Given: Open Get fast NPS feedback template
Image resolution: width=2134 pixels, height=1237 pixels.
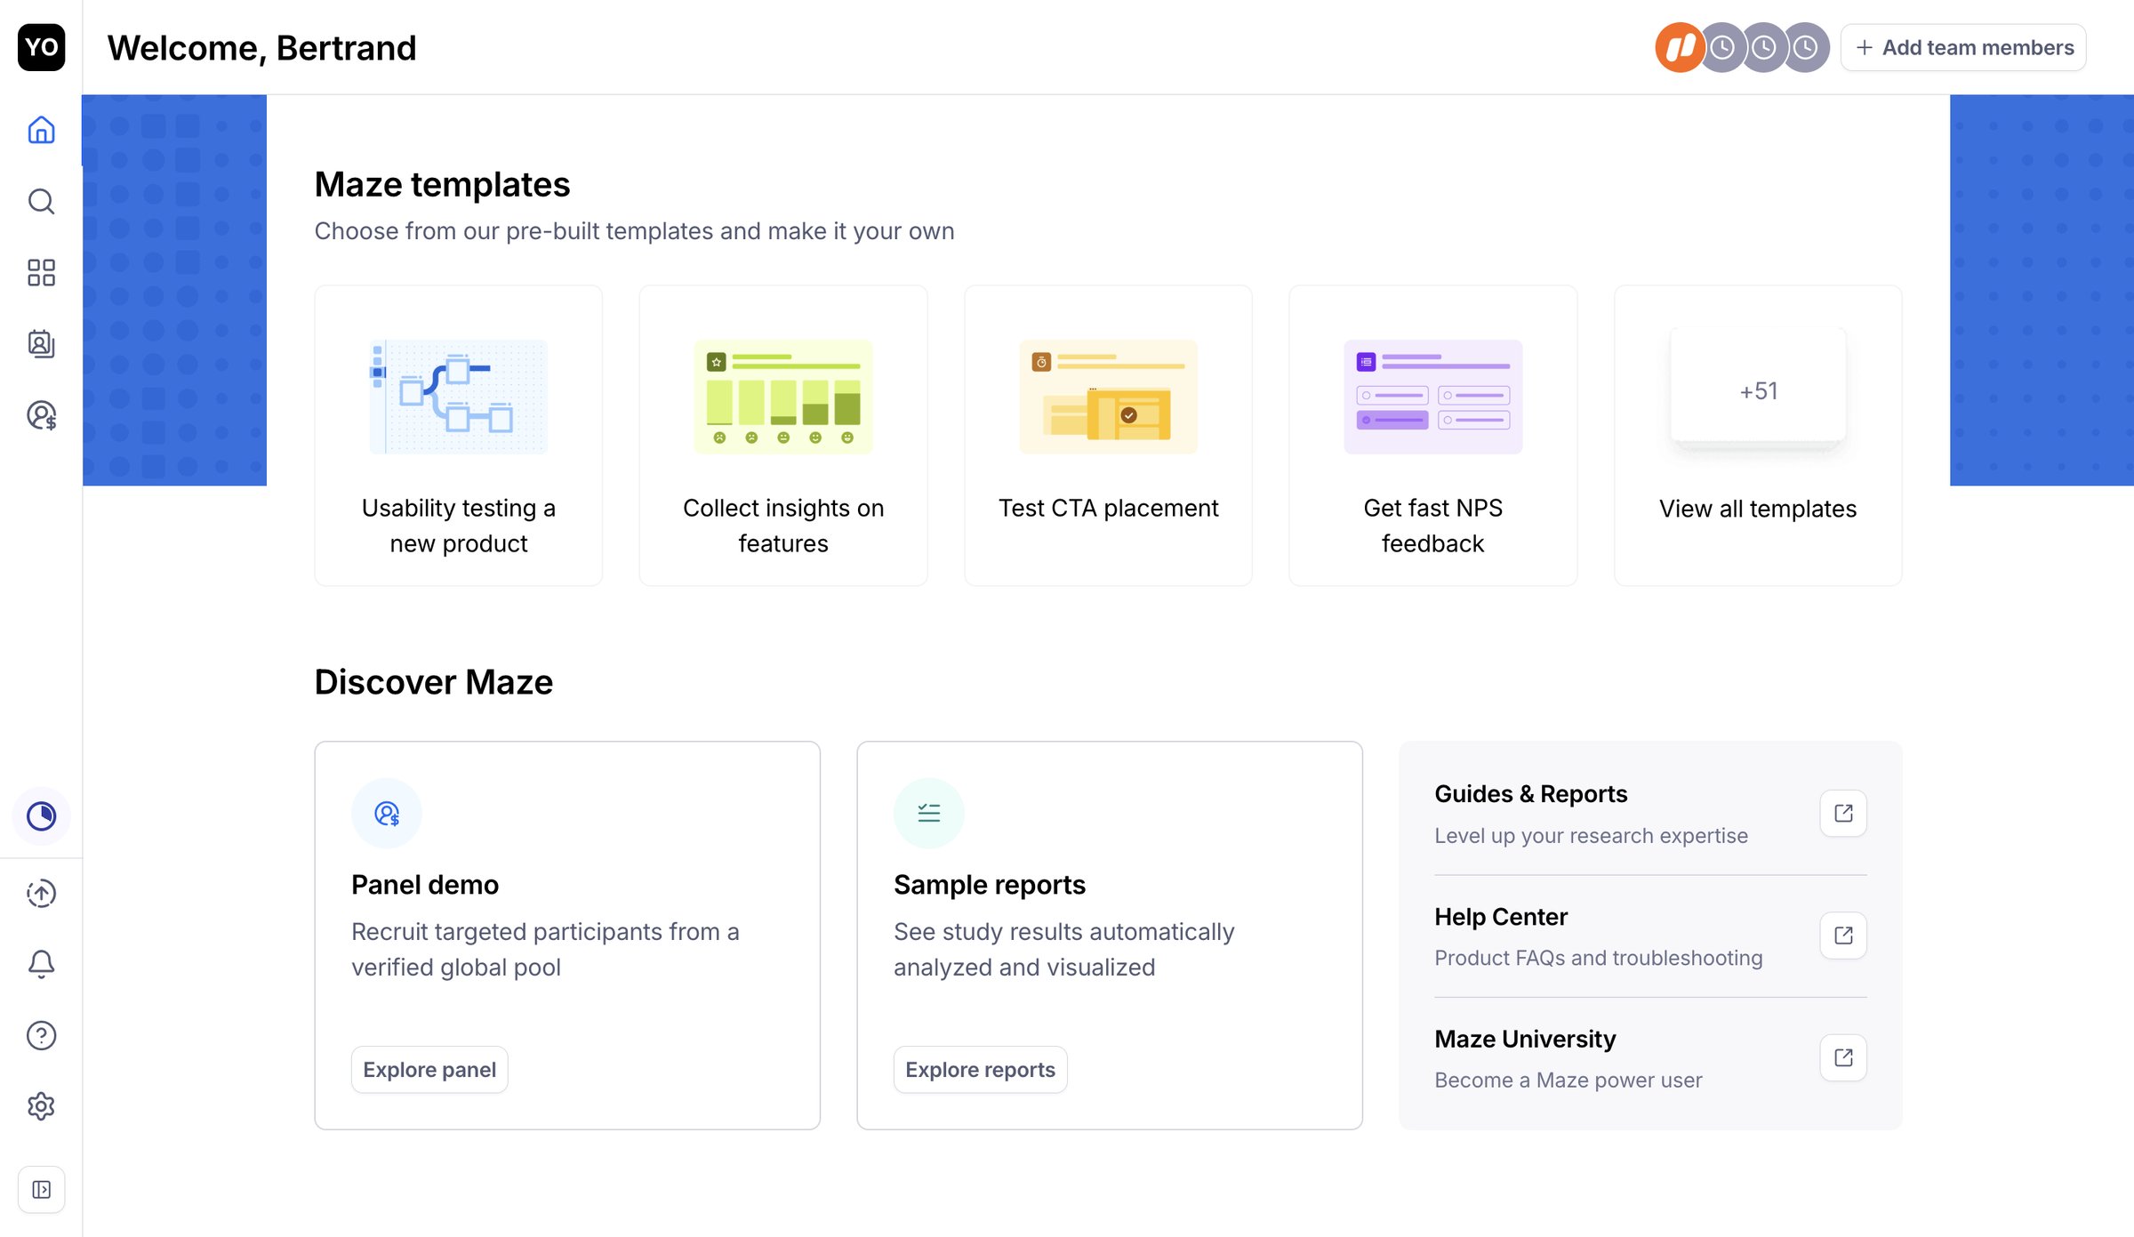Looking at the screenshot, I should 1433,435.
